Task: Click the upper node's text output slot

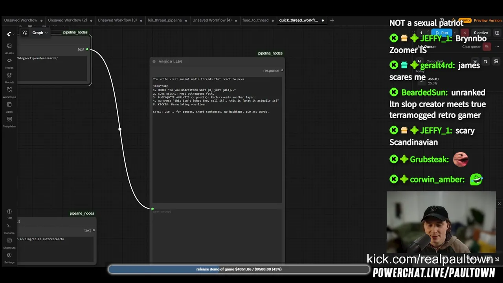Action: click(87, 49)
